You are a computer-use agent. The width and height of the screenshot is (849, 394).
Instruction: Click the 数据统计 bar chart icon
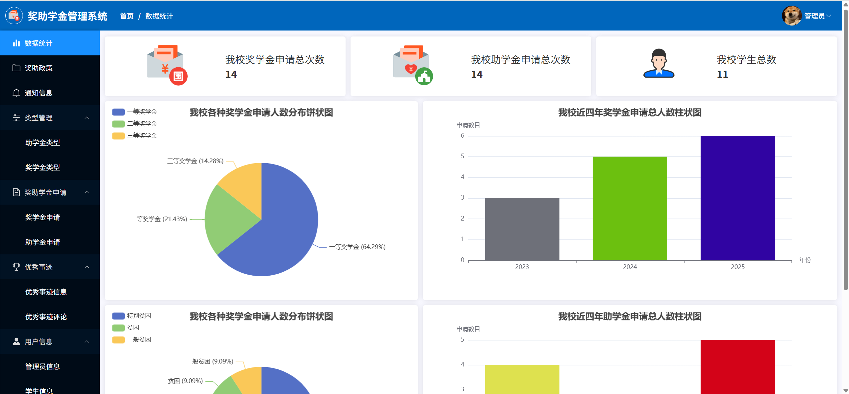(16, 43)
